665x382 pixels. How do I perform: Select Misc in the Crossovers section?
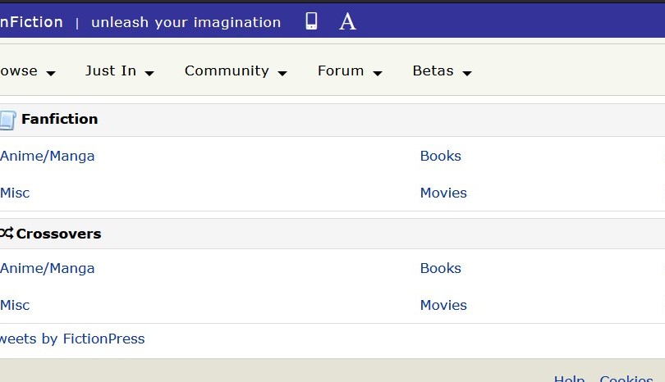15,305
